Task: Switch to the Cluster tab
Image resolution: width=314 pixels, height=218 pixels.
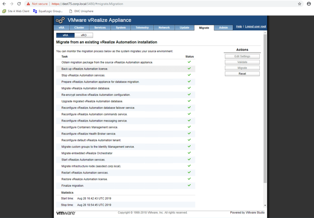Action: [79, 28]
